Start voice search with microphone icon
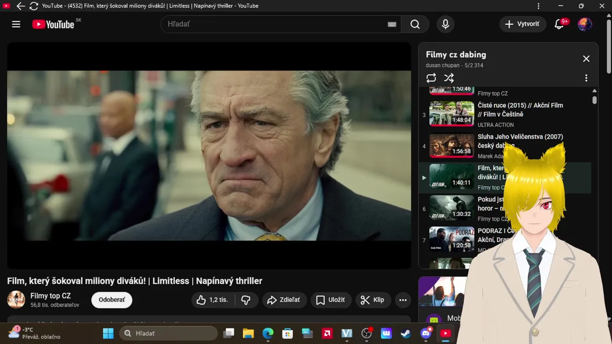The width and height of the screenshot is (612, 344). 446,24
